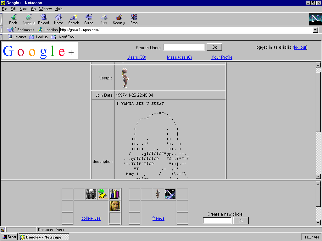Open the Security info icon
This screenshot has height=241, width=322.
pos(119,19)
